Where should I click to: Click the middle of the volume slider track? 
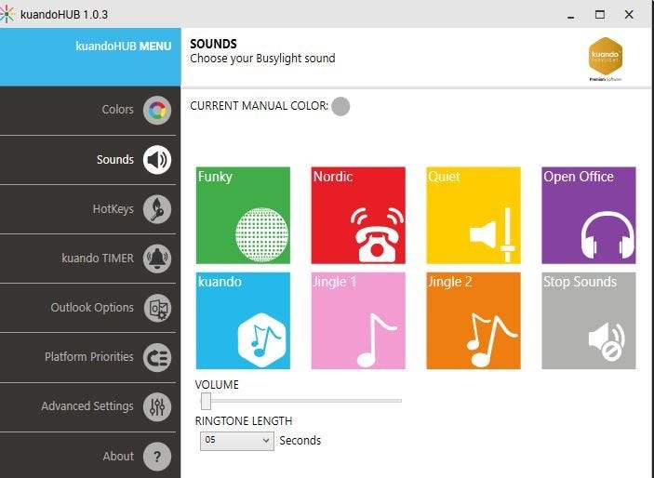[300, 401]
